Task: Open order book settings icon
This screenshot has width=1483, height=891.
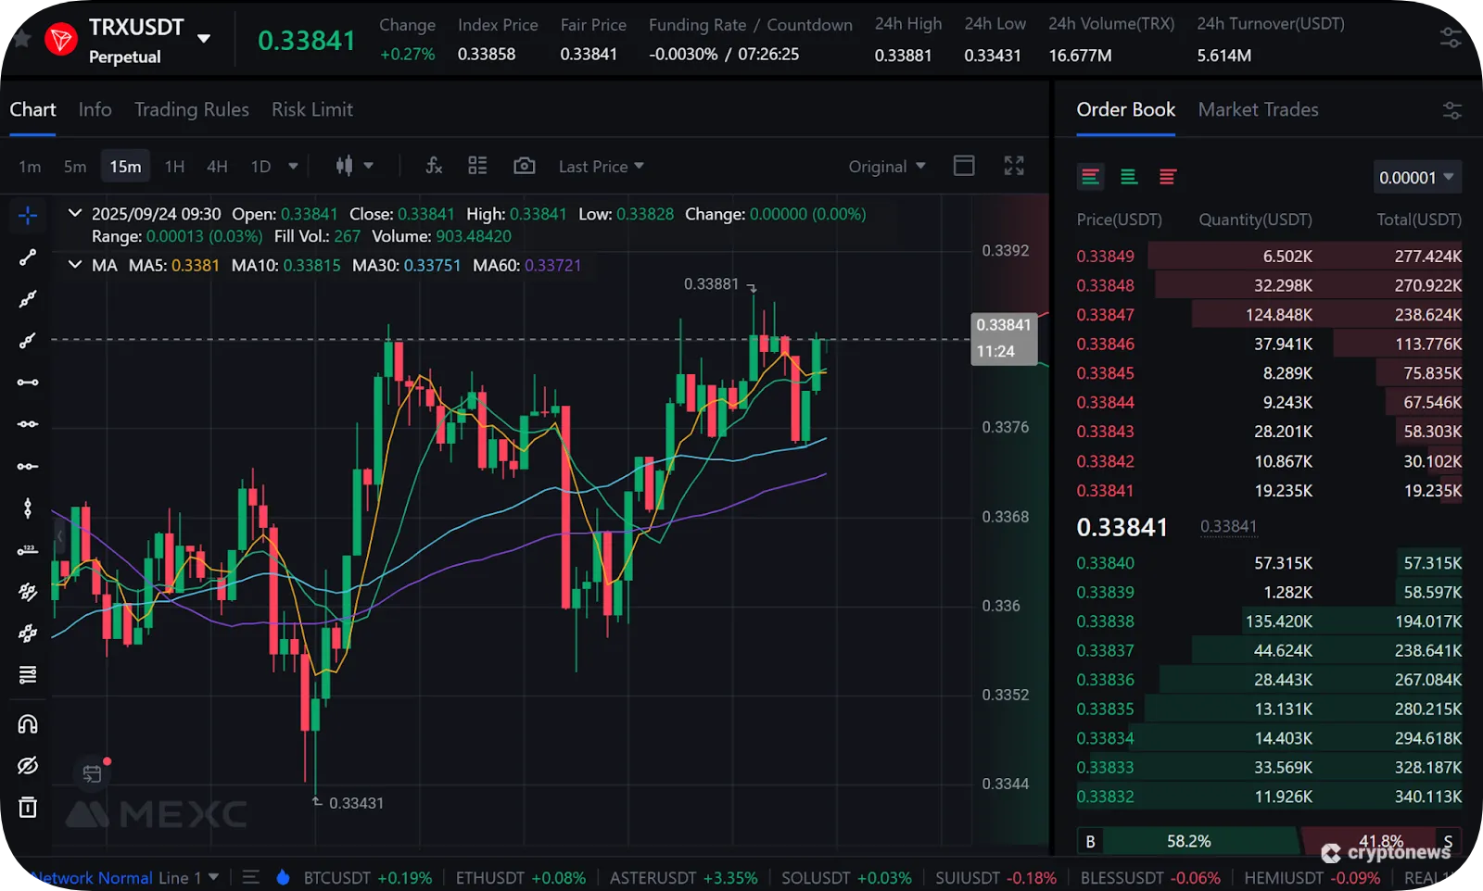Action: point(1451,110)
